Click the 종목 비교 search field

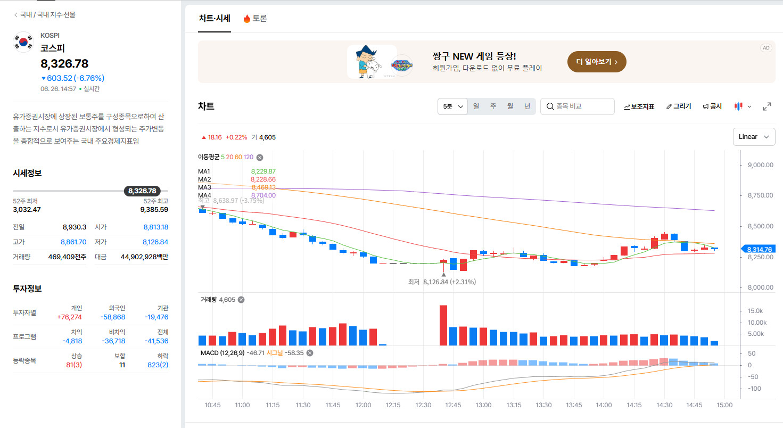click(578, 106)
